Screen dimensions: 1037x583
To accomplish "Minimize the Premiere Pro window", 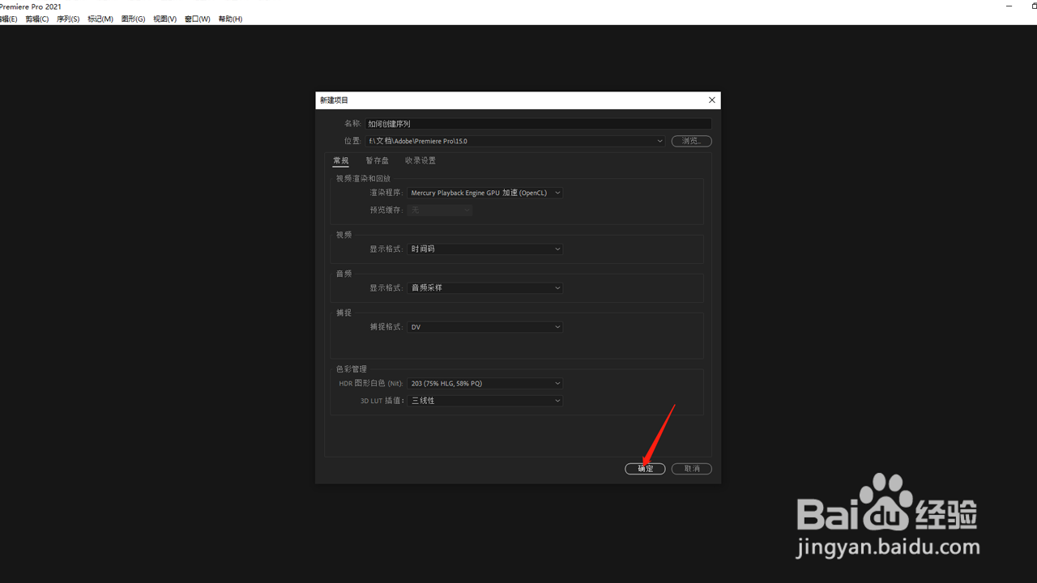I will click(x=1009, y=6).
